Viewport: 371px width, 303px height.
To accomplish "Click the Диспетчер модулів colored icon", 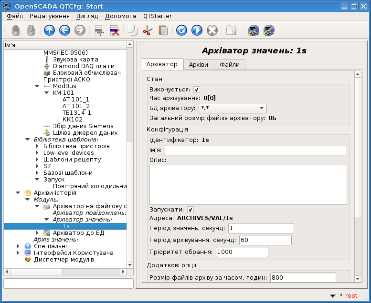I will tap(28, 260).
